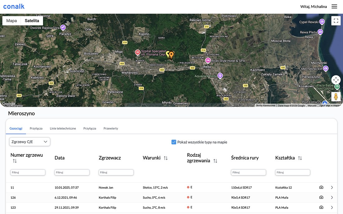Click Kształtka 12 cell

coord(283,188)
